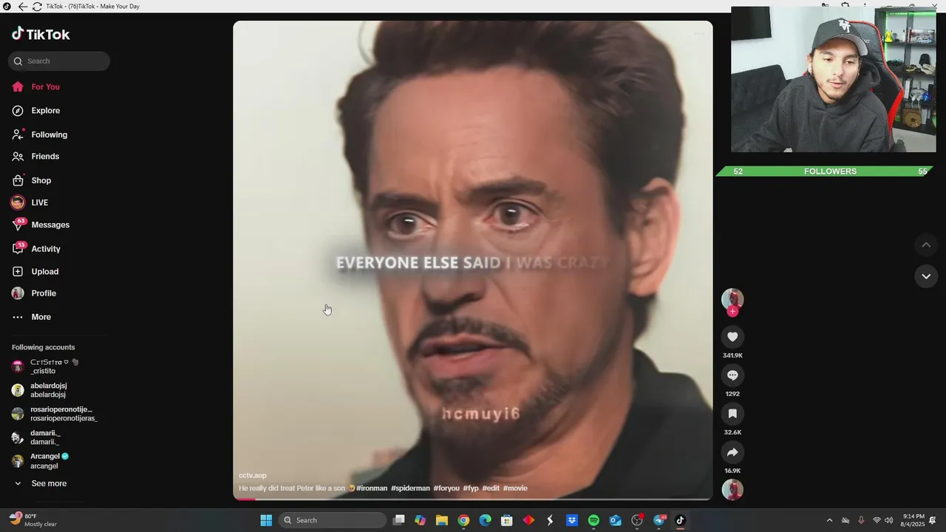
Task: Click the #fyp hashtag
Action: 471,488
